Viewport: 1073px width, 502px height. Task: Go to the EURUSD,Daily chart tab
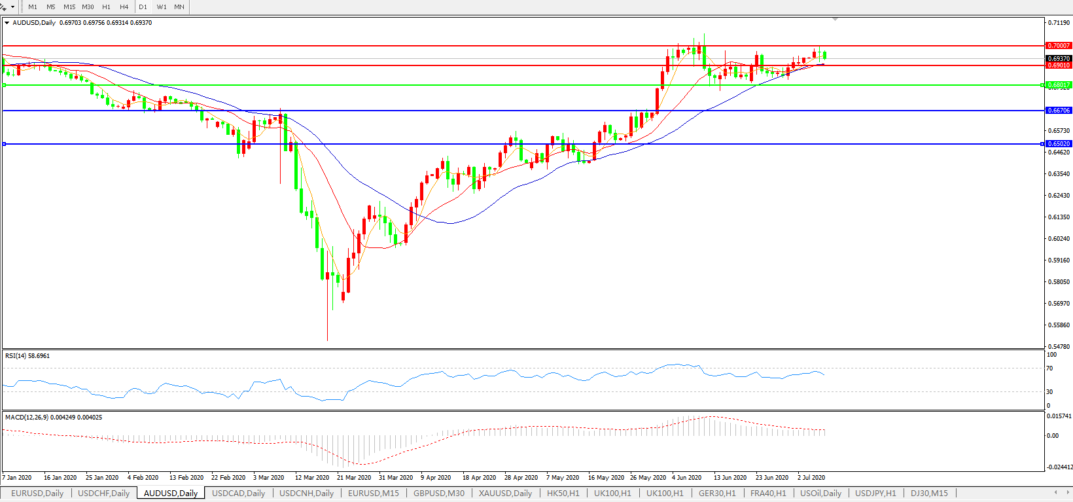pyautogui.click(x=37, y=493)
